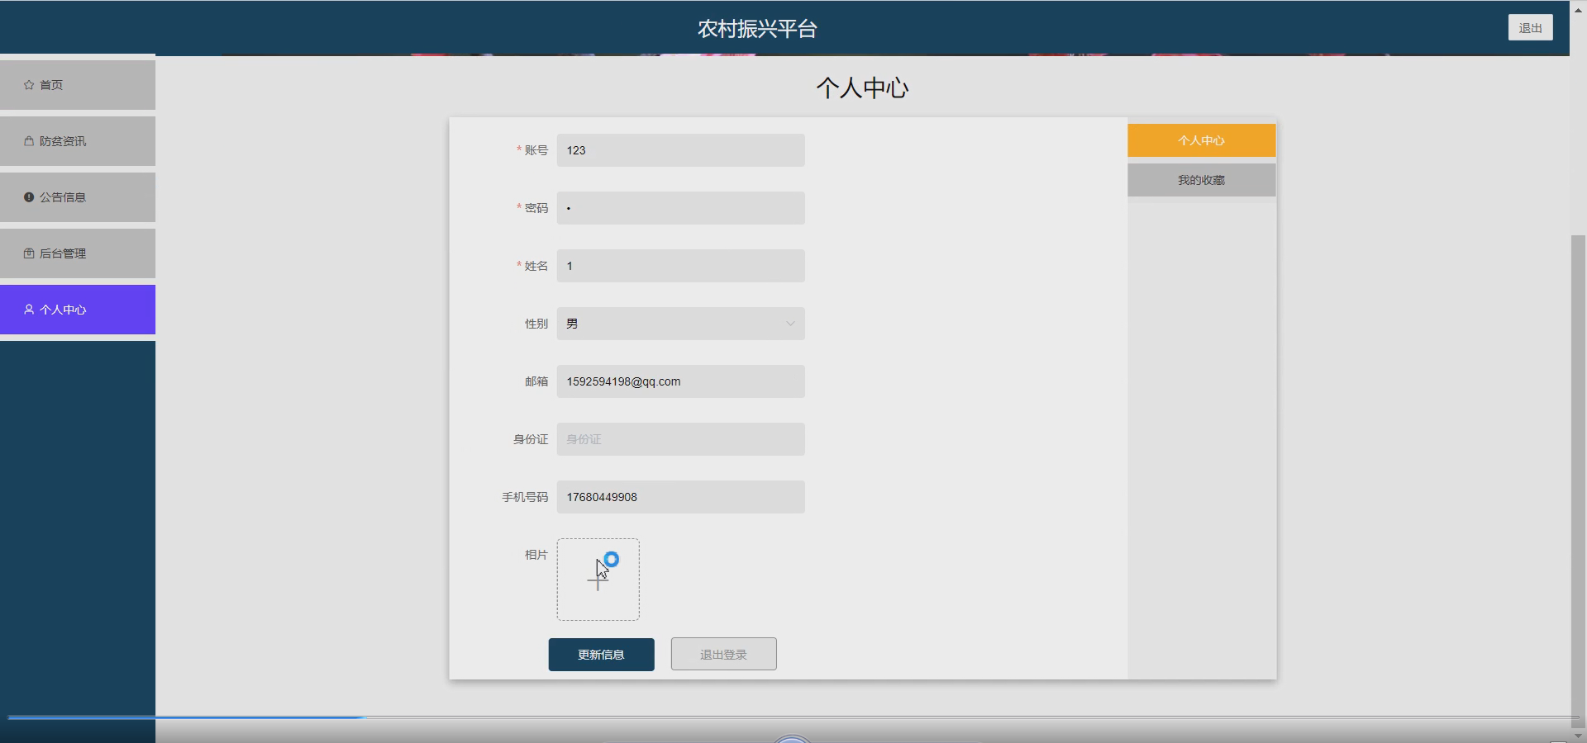
Task: Click the 邮箱 email input field
Action: (681, 381)
